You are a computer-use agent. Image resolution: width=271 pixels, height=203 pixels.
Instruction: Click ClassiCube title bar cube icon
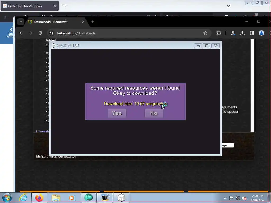click(53, 45)
